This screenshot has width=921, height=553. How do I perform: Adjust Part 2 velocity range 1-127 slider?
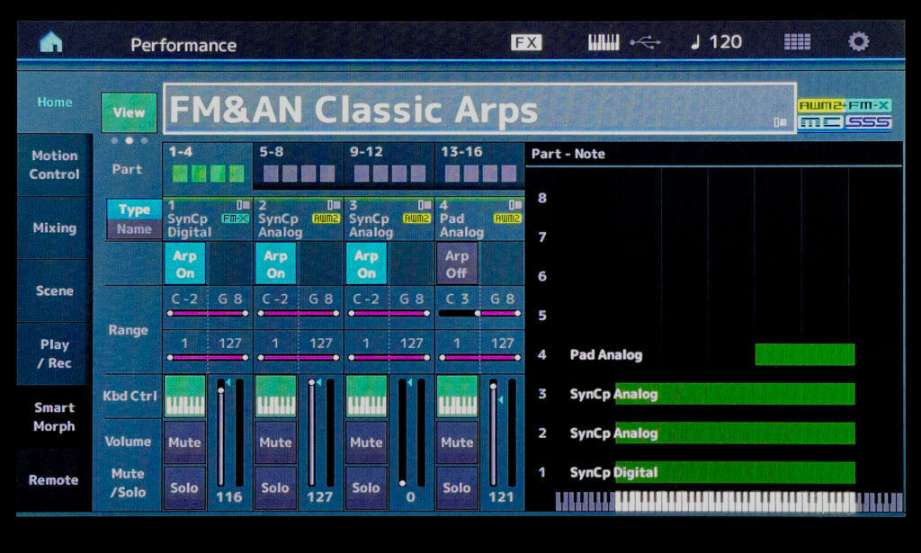[299, 358]
